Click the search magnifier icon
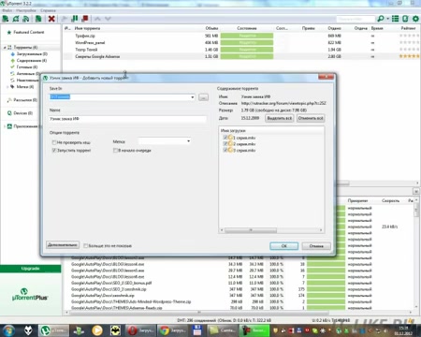This screenshot has height=337, width=421. 381,19
